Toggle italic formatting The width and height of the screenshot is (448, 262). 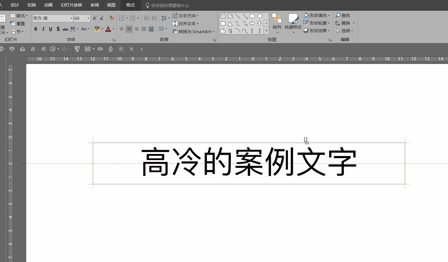pyautogui.click(x=43, y=29)
